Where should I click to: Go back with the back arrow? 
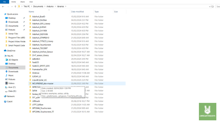[3, 6]
